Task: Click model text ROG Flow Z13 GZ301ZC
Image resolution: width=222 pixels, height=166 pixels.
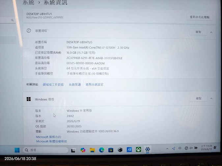Action: pos(45,17)
